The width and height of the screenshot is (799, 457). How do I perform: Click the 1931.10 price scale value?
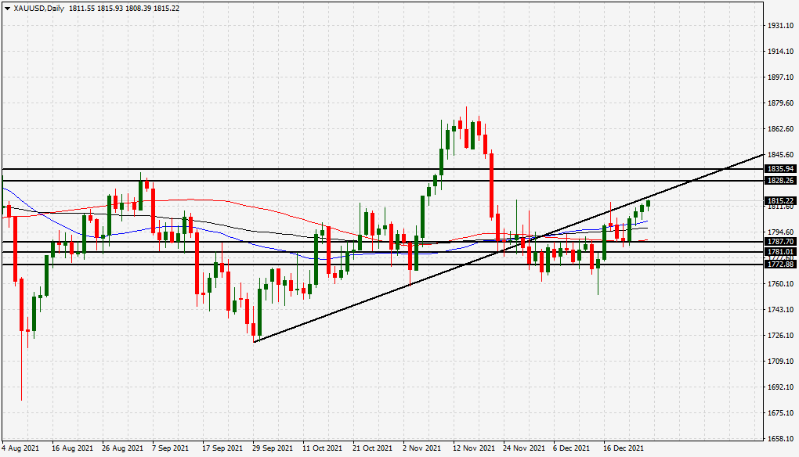coord(781,26)
